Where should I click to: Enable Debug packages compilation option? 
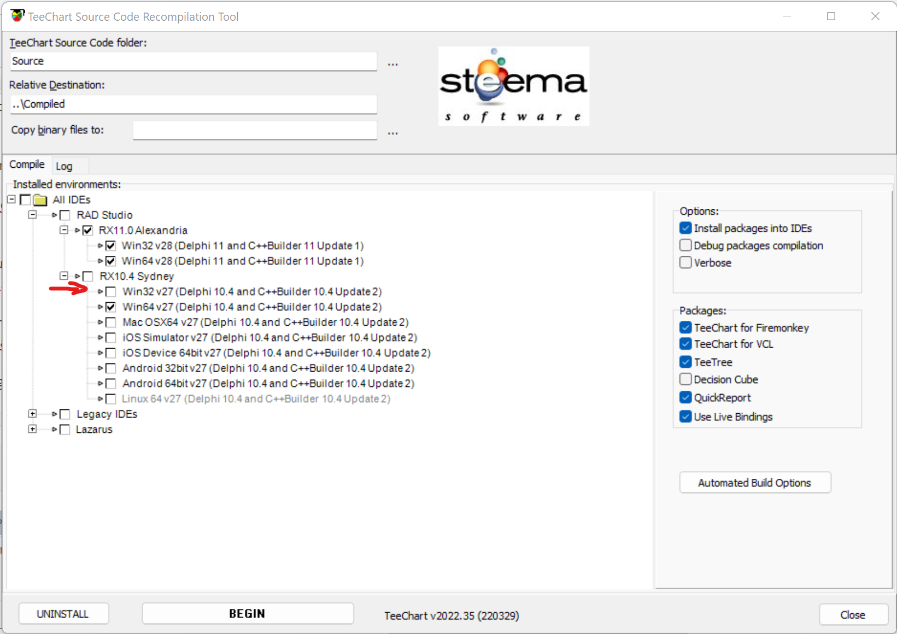[x=685, y=245]
